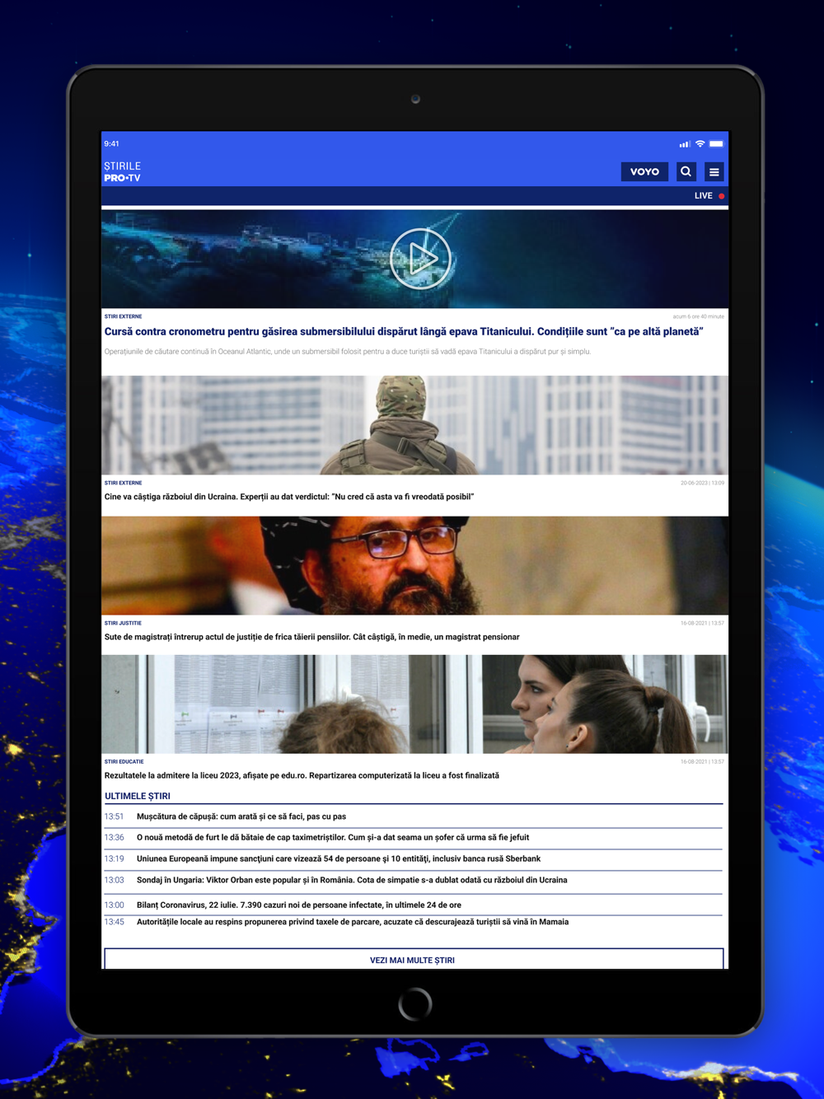
Task: Open the search magnifier icon
Action: pos(686,171)
